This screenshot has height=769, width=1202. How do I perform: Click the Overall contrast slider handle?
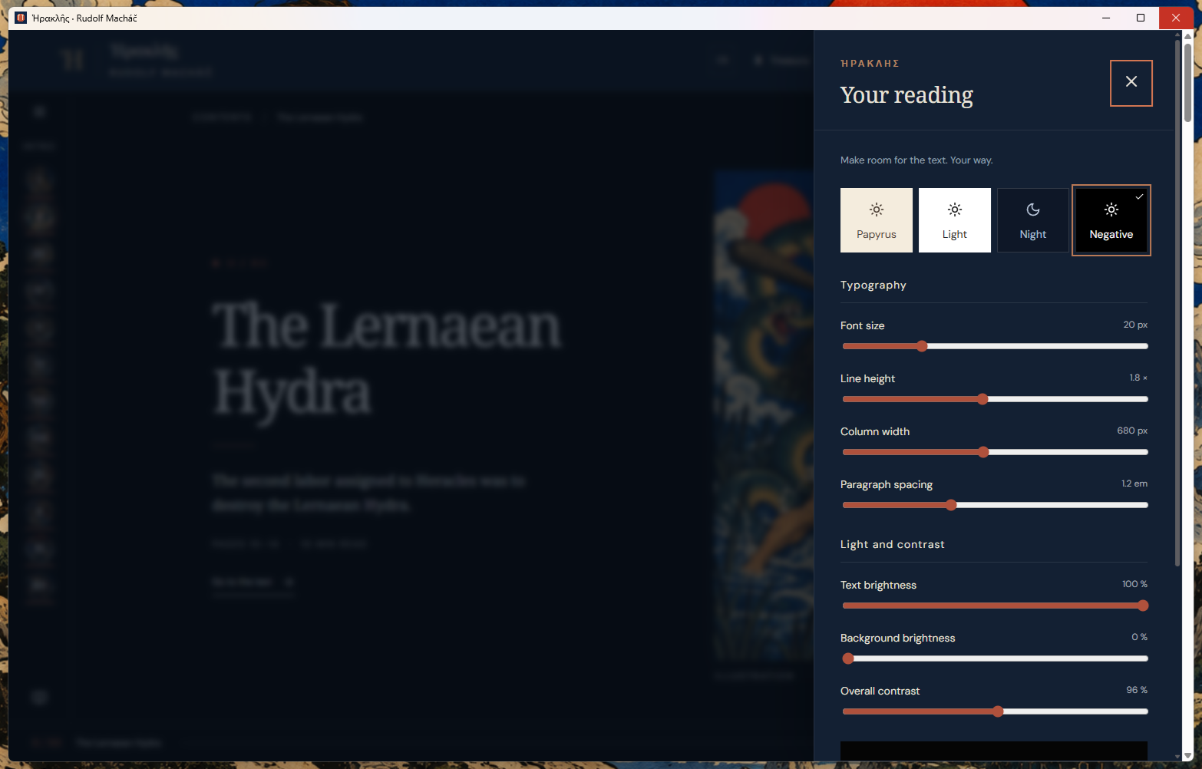point(998,711)
